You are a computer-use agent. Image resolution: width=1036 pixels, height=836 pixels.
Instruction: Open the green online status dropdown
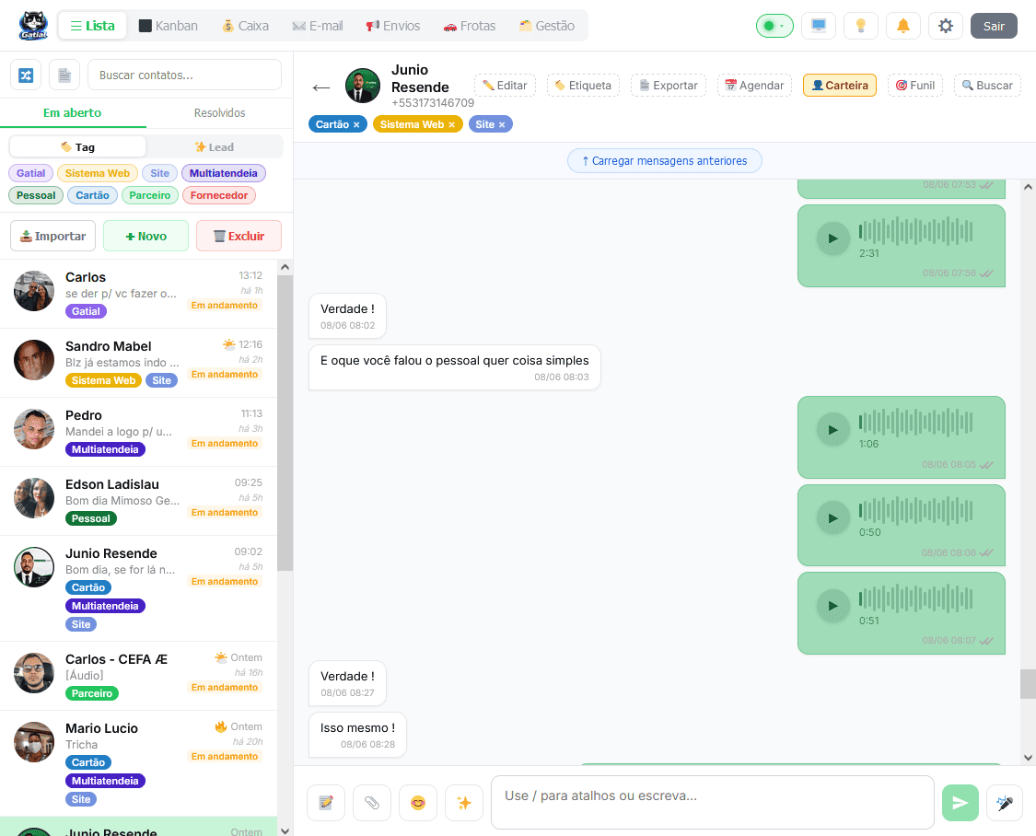point(774,26)
